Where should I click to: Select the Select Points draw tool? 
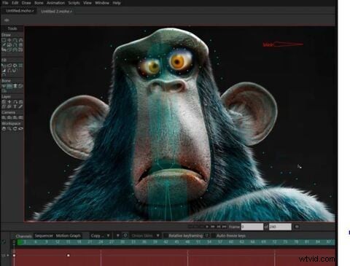tap(4, 40)
